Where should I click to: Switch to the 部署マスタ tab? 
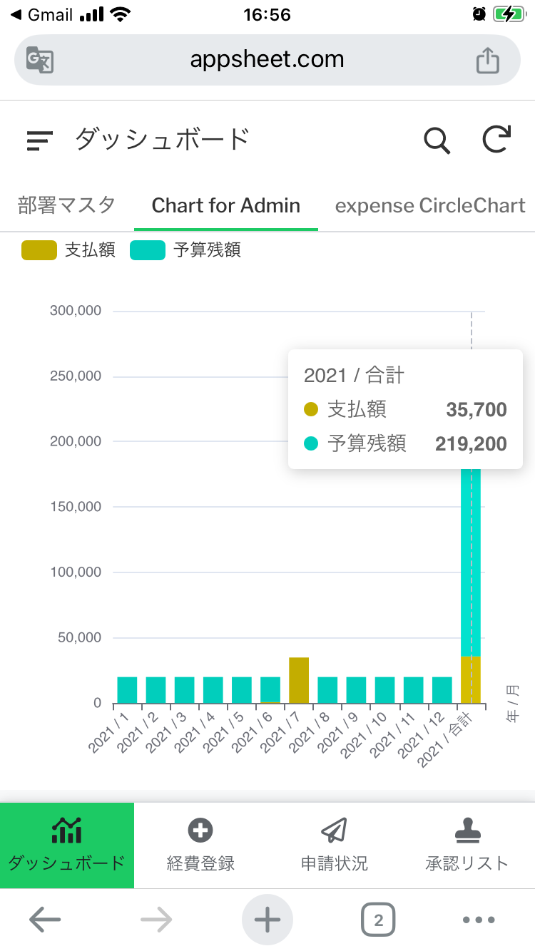pyautogui.click(x=66, y=205)
